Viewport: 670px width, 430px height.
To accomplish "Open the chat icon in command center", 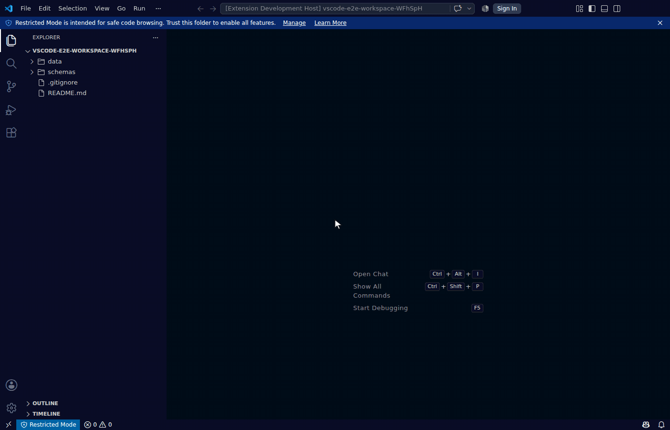I will coord(458,9).
